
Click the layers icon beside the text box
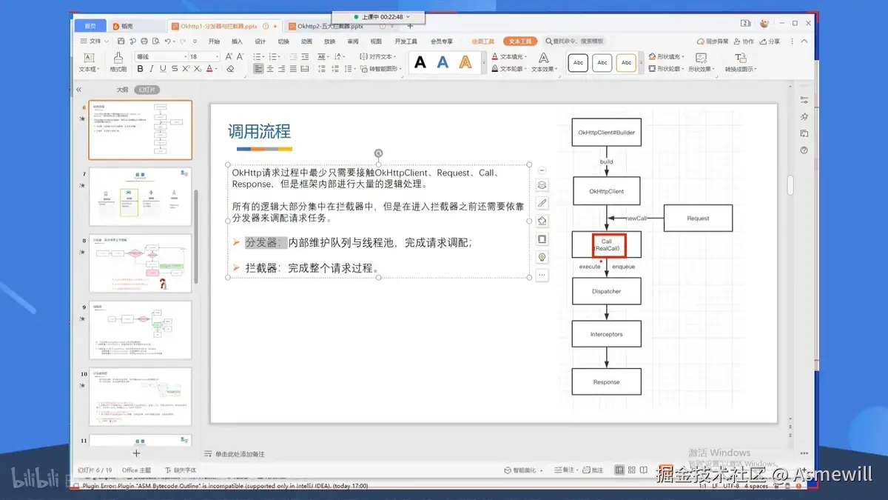pyautogui.click(x=542, y=185)
